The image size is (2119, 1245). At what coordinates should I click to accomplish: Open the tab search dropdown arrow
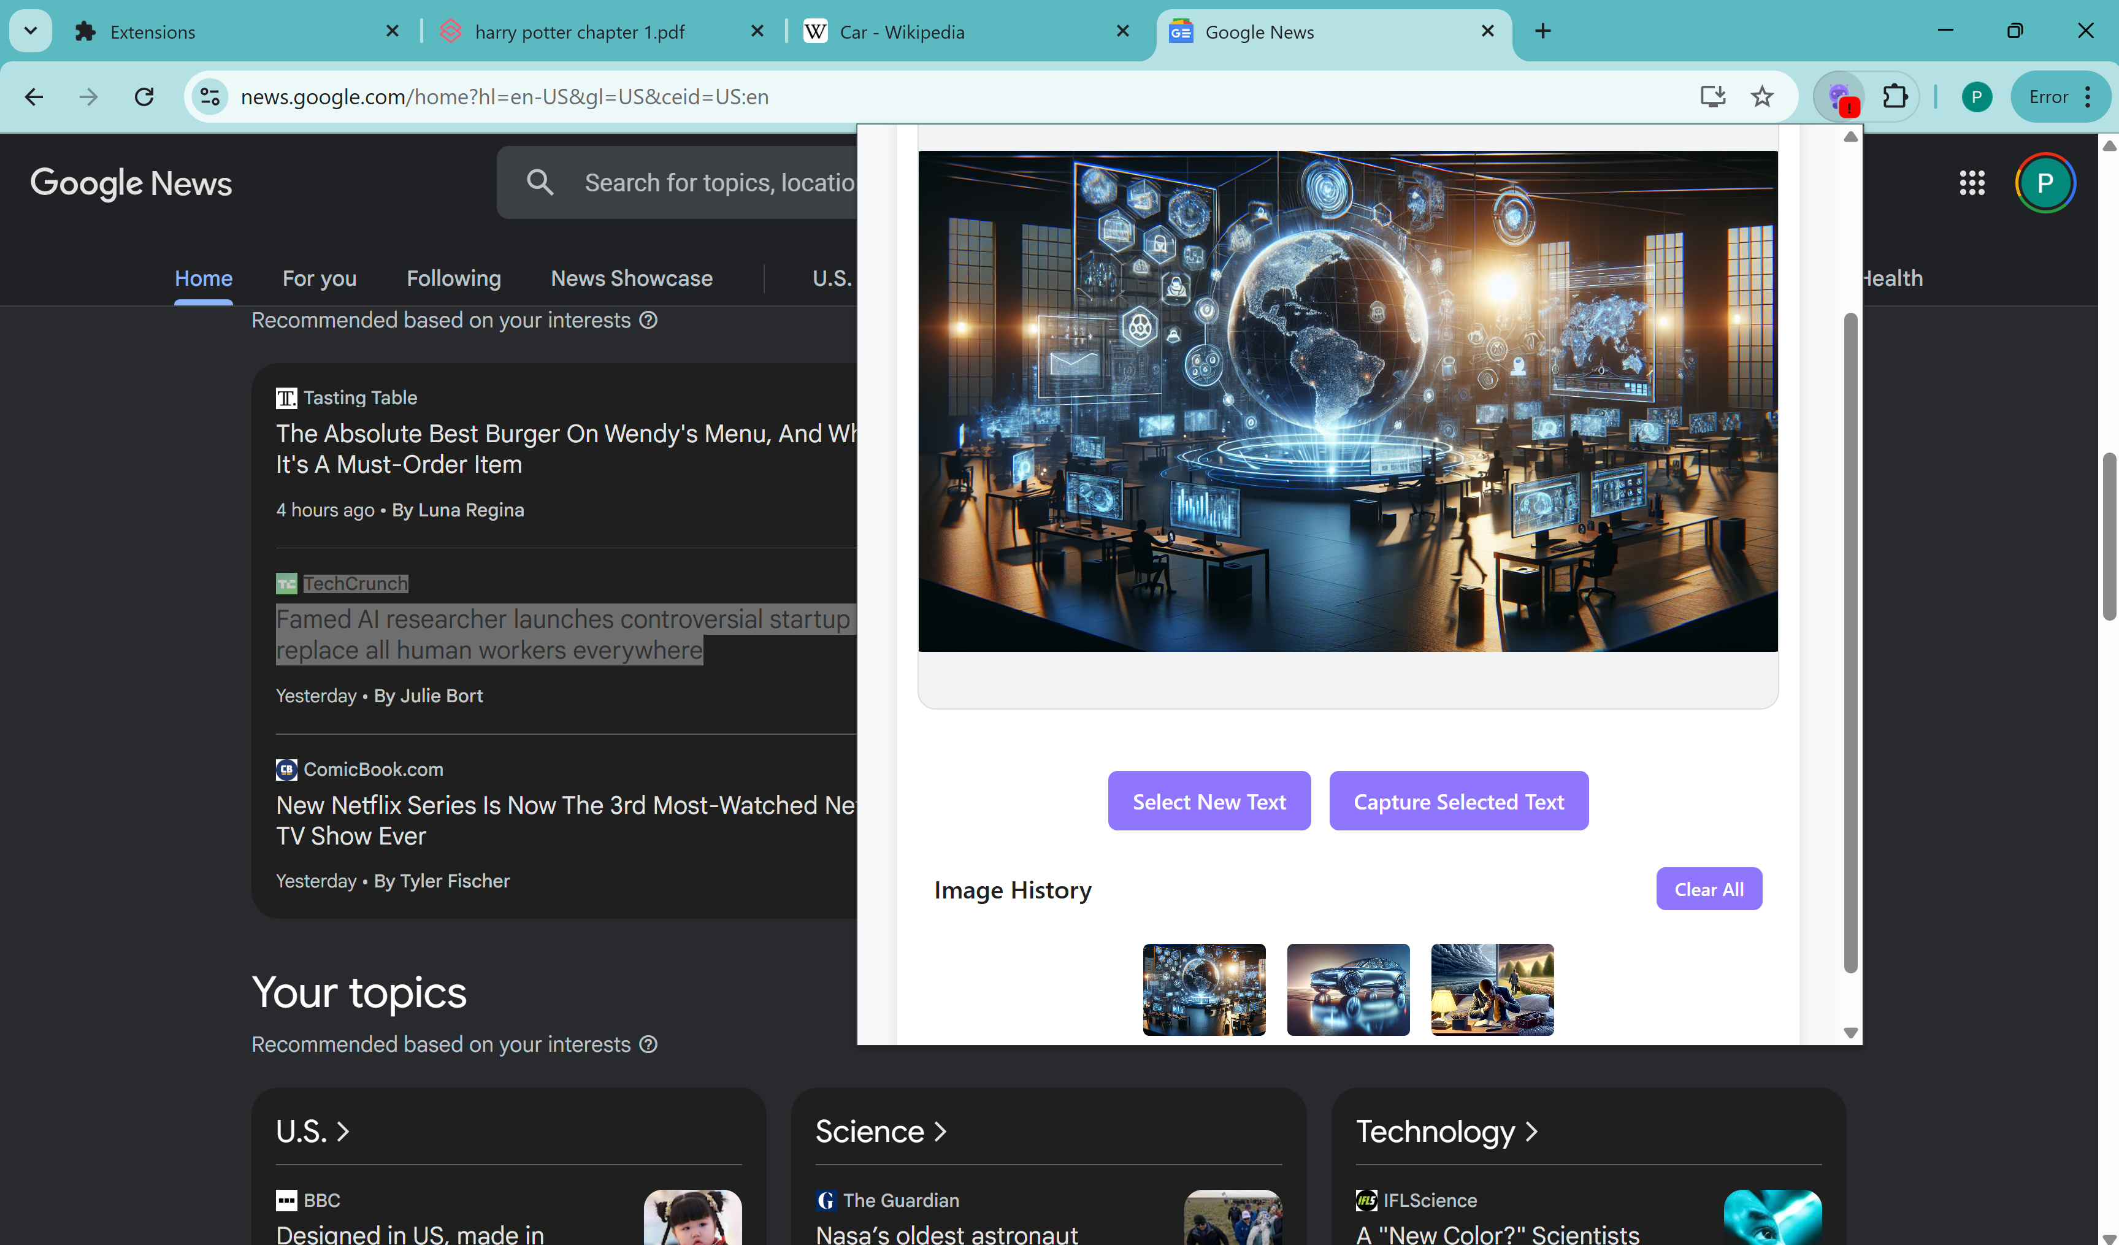coord(30,31)
